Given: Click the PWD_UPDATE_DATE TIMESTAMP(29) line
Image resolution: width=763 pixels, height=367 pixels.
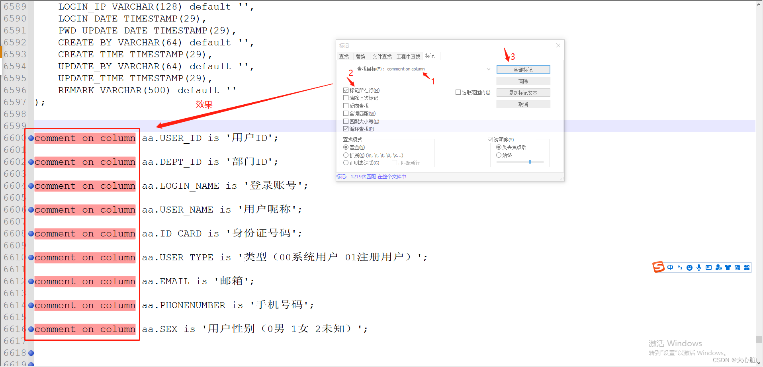Looking at the screenshot, I should pos(147,31).
